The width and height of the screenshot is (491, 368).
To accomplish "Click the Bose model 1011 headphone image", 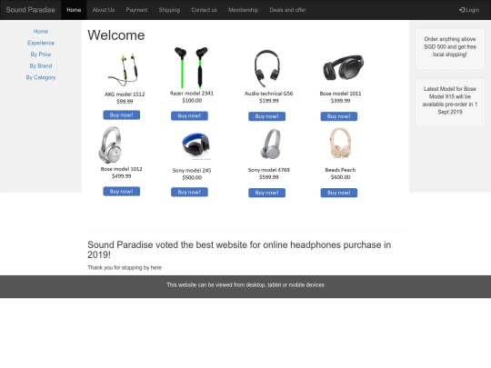I will (x=344, y=68).
